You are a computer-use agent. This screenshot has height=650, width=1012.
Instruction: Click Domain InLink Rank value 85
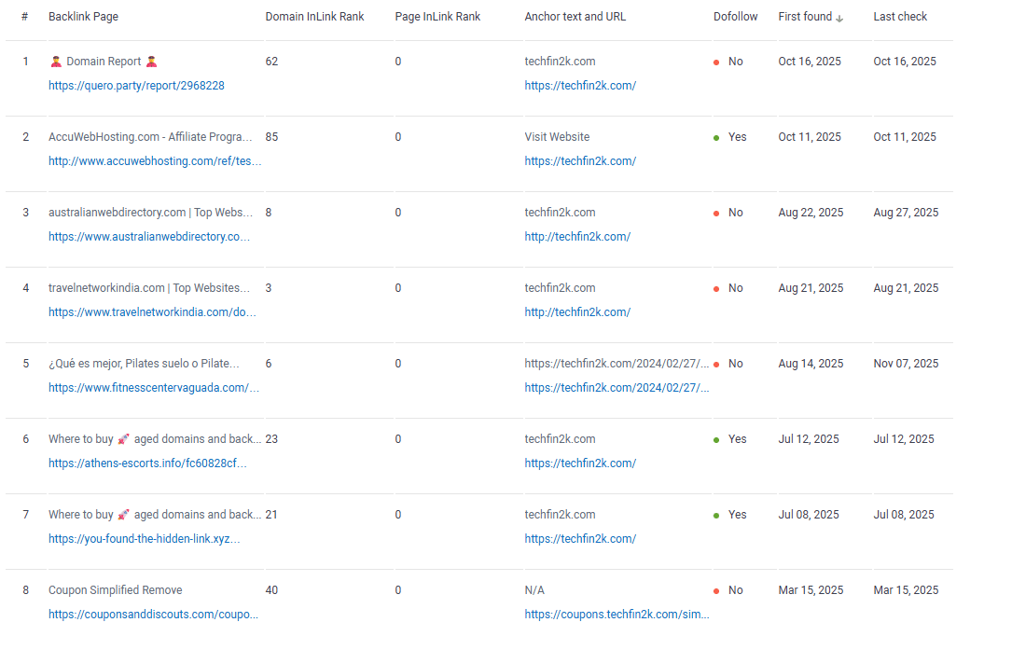click(x=271, y=137)
